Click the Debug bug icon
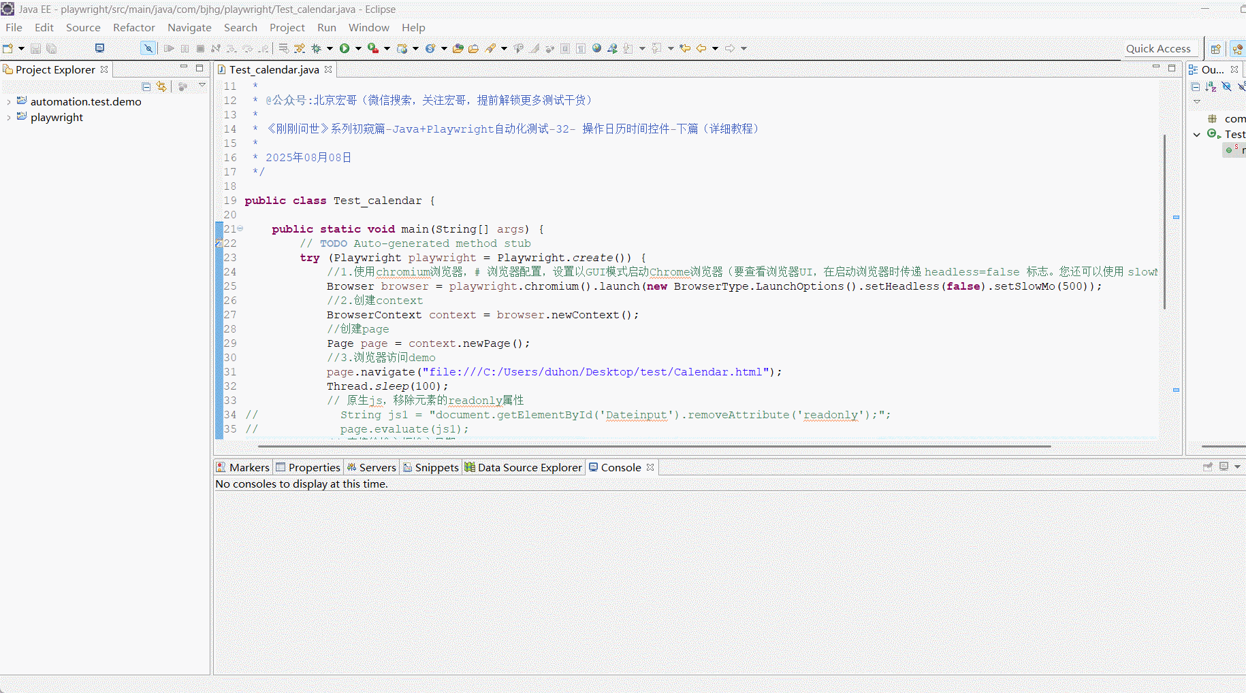The image size is (1246, 693). click(316, 48)
